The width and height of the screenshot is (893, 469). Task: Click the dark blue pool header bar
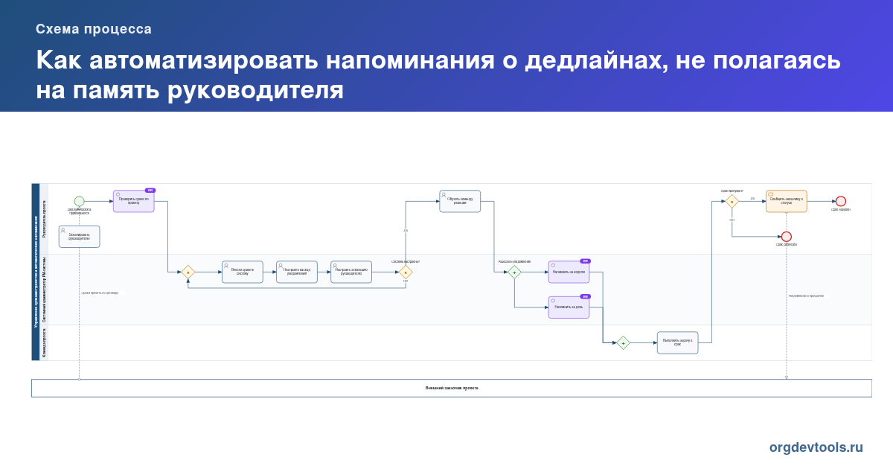click(35, 272)
